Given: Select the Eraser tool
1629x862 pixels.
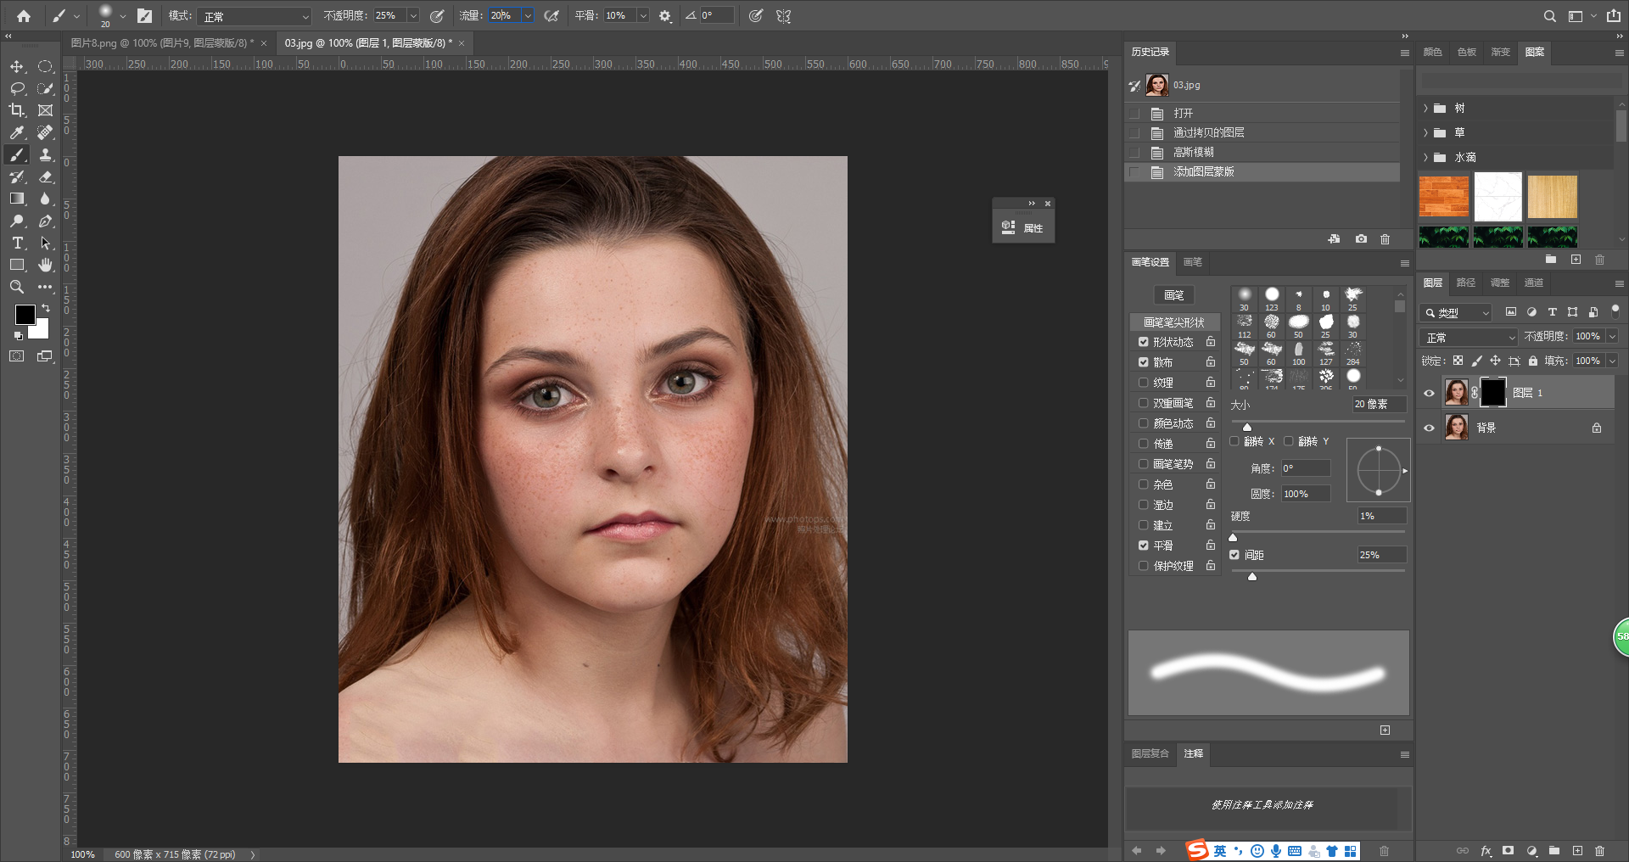Looking at the screenshot, I should (x=46, y=176).
